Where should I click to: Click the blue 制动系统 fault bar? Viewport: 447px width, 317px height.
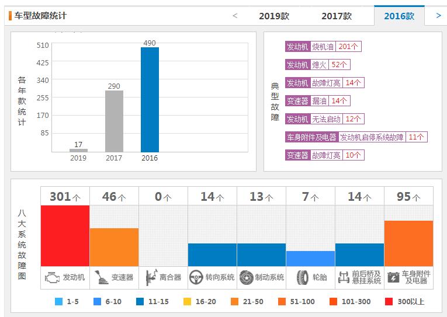pos(261,255)
